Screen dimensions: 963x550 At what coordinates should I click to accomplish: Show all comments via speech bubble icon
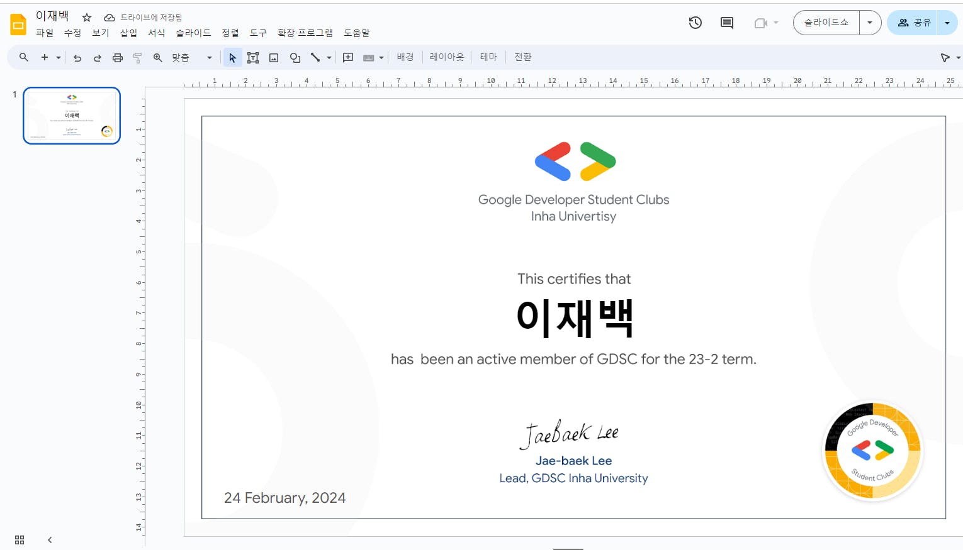click(x=727, y=23)
